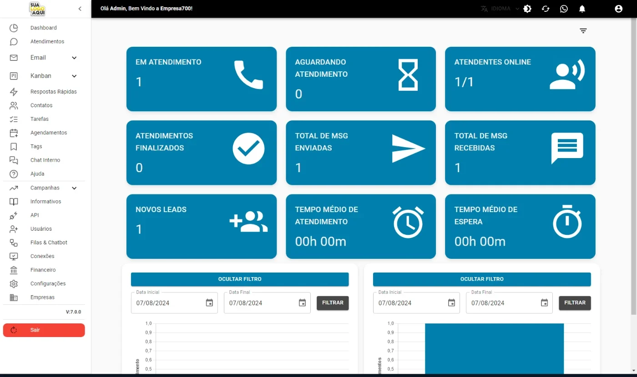637x377 pixels.
Task: Click the TEMPO MÉDIO DE ATENDIMENTO card
Action: click(x=361, y=227)
